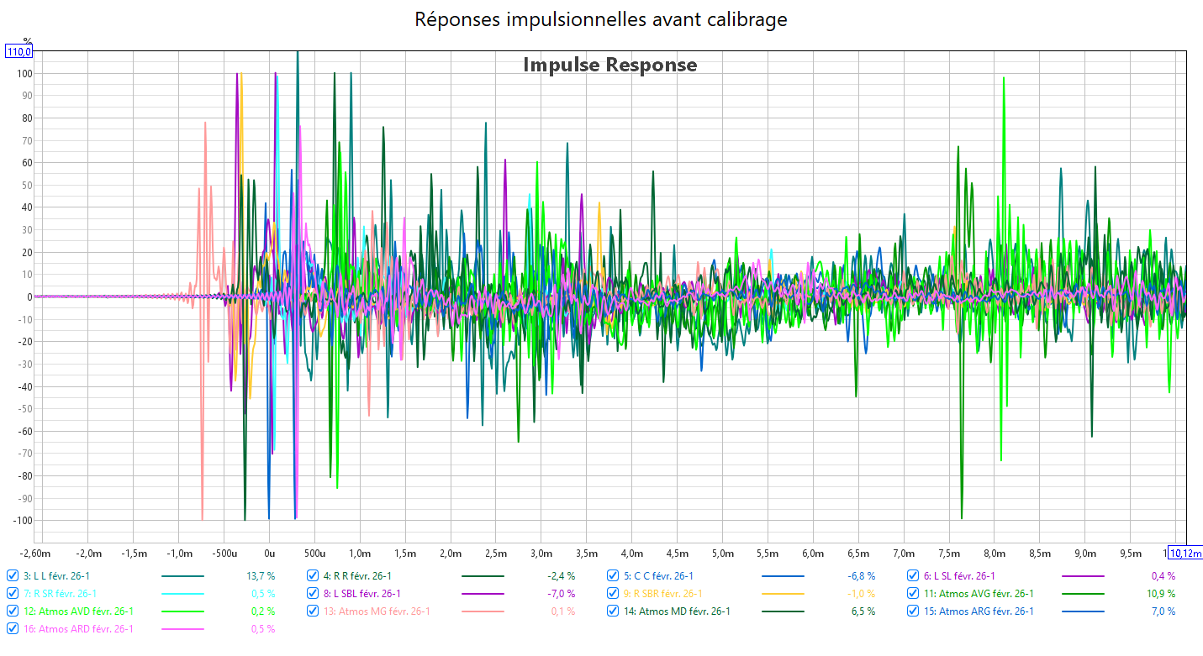Uncheck 13: Atmos MG trace checkbox
Image resolution: width=1203 pixels, height=656 pixels.
tap(313, 611)
